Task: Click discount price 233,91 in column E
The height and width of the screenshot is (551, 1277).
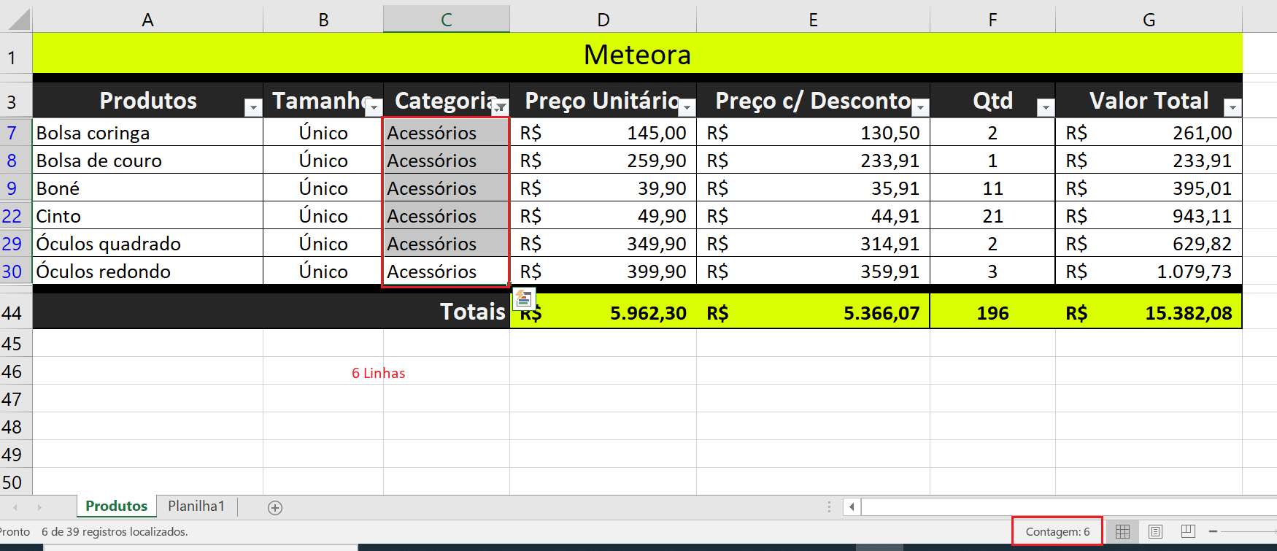Action: point(813,161)
